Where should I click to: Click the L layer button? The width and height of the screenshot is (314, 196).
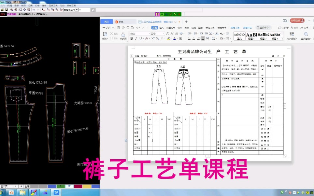pos(16,186)
